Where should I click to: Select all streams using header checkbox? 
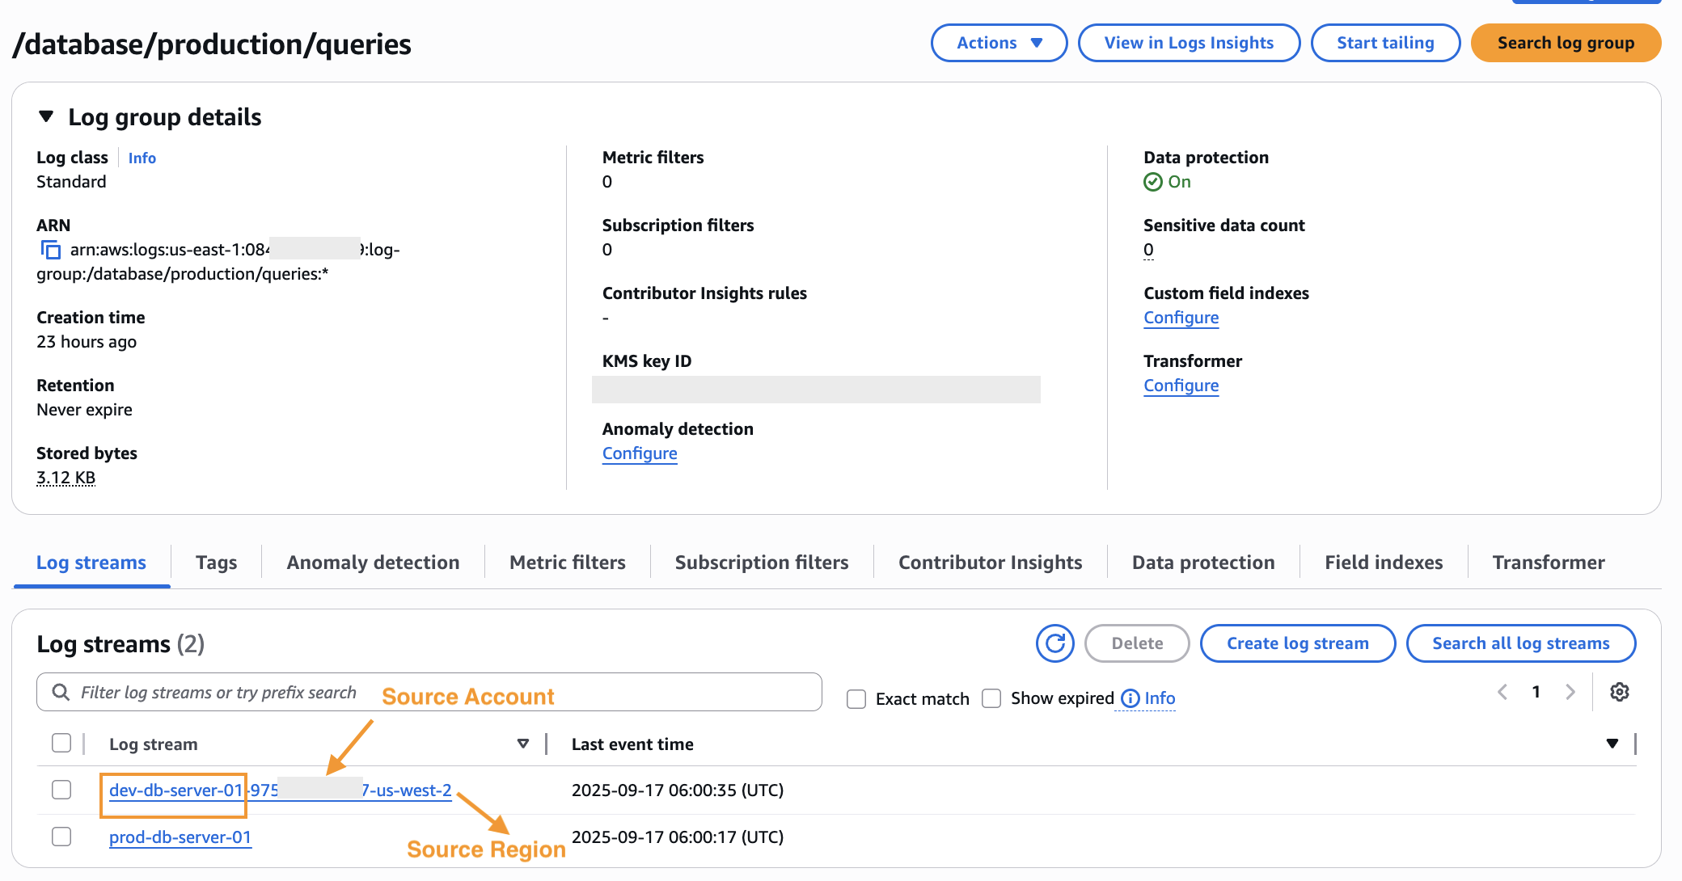click(61, 742)
